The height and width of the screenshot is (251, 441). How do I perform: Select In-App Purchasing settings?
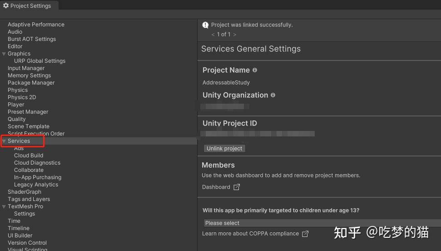[x=38, y=177]
